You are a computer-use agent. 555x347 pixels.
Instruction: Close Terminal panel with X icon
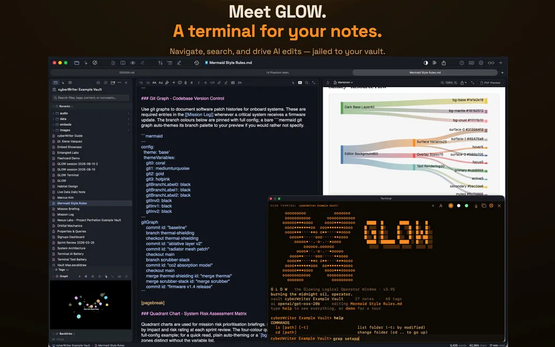click(499, 206)
